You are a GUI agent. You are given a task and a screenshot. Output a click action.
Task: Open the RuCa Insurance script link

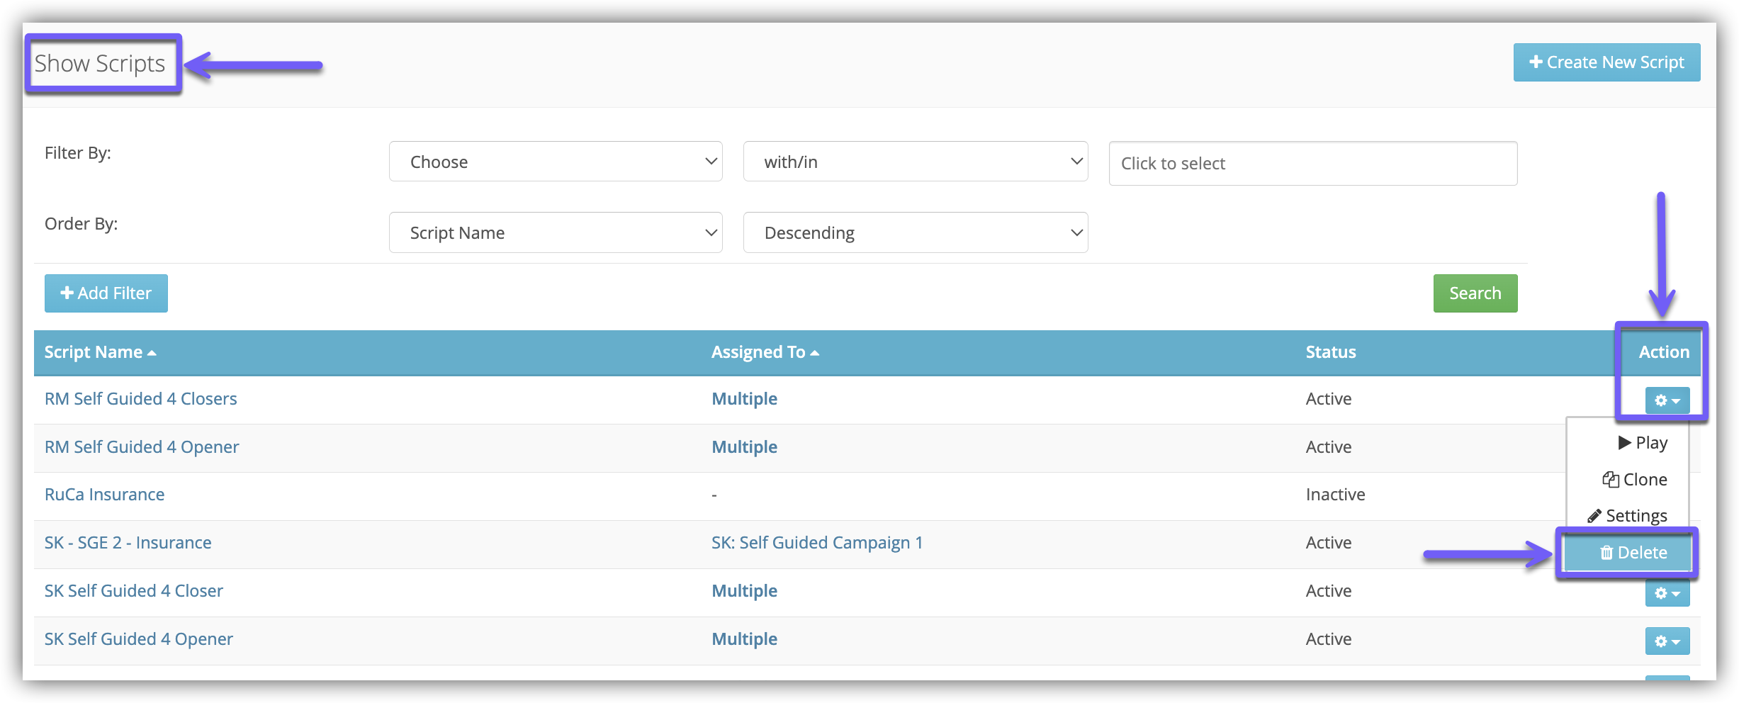click(x=104, y=495)
